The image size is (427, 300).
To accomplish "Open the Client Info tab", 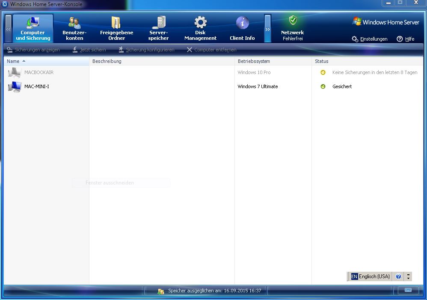I will tap(242, 28).
